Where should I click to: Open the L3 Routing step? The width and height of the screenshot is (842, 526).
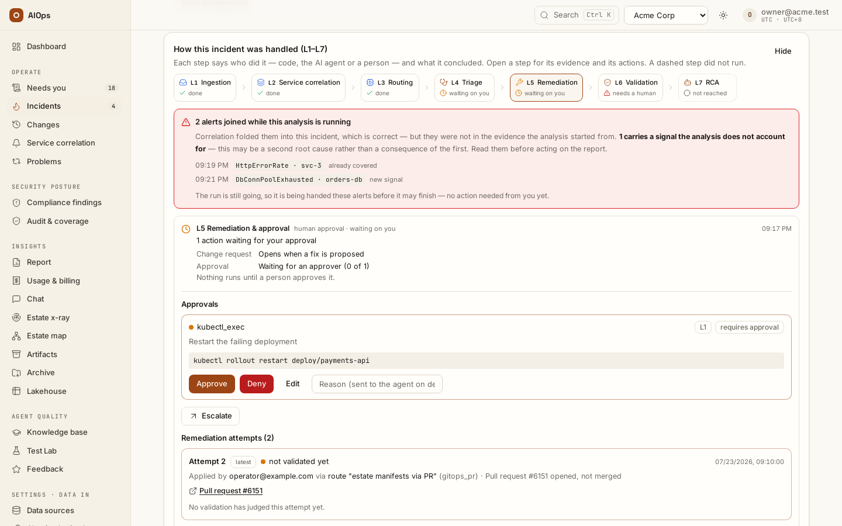[390, 88]
